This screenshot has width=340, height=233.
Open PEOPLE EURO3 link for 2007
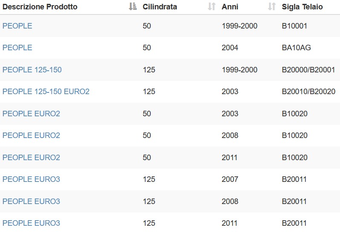tap(31, 179)
